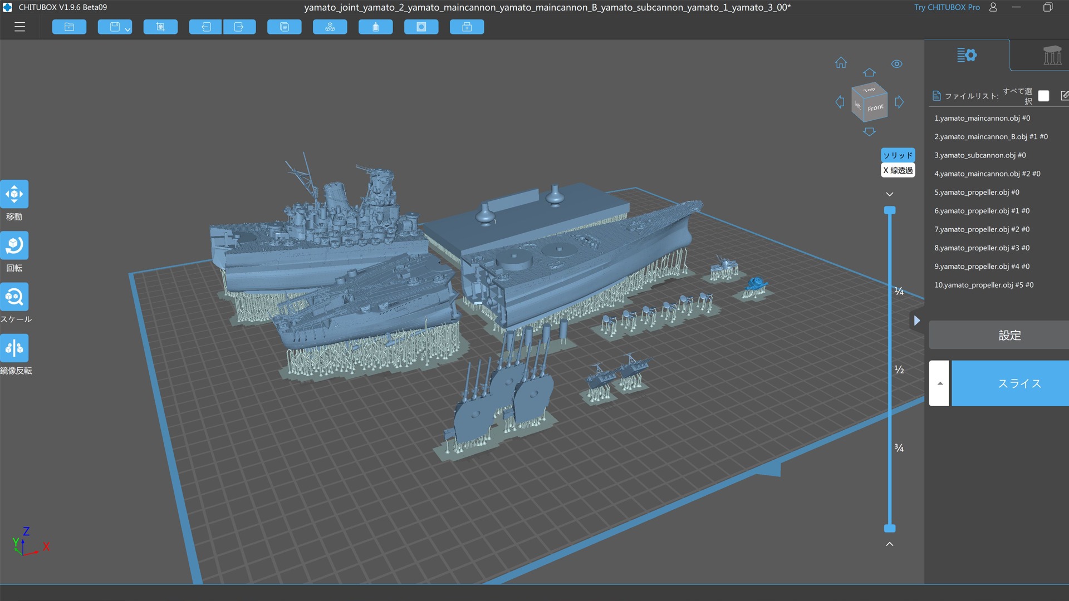Viewport: 1069px width, 601px height.
Task: Select the Rotate (回転) tool
Action: [14, 245]
